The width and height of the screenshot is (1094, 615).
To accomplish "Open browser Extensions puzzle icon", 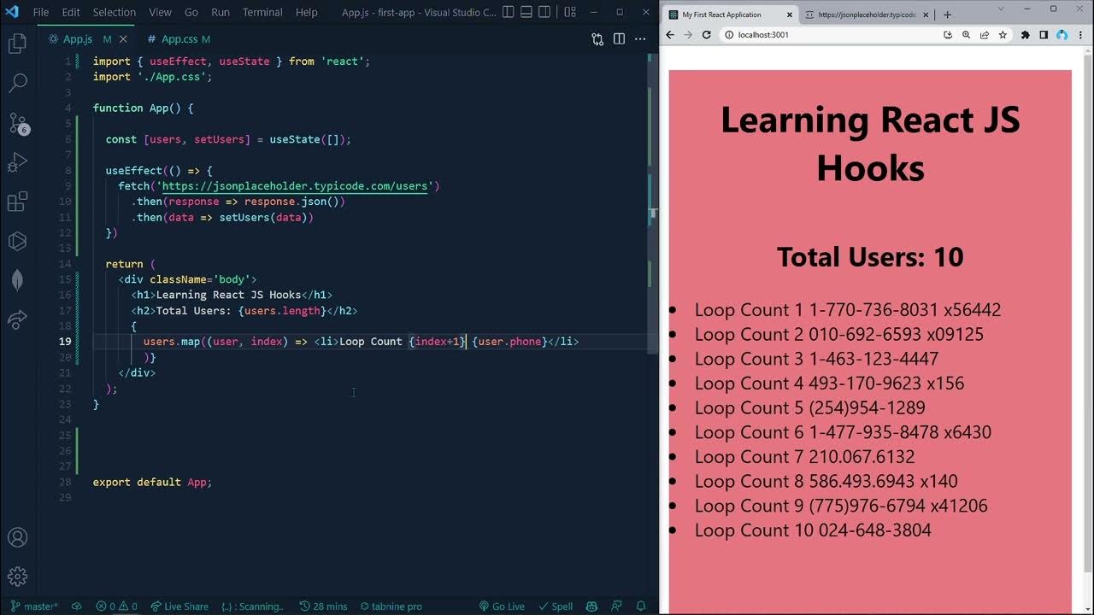I will (x=1026, y=35).
